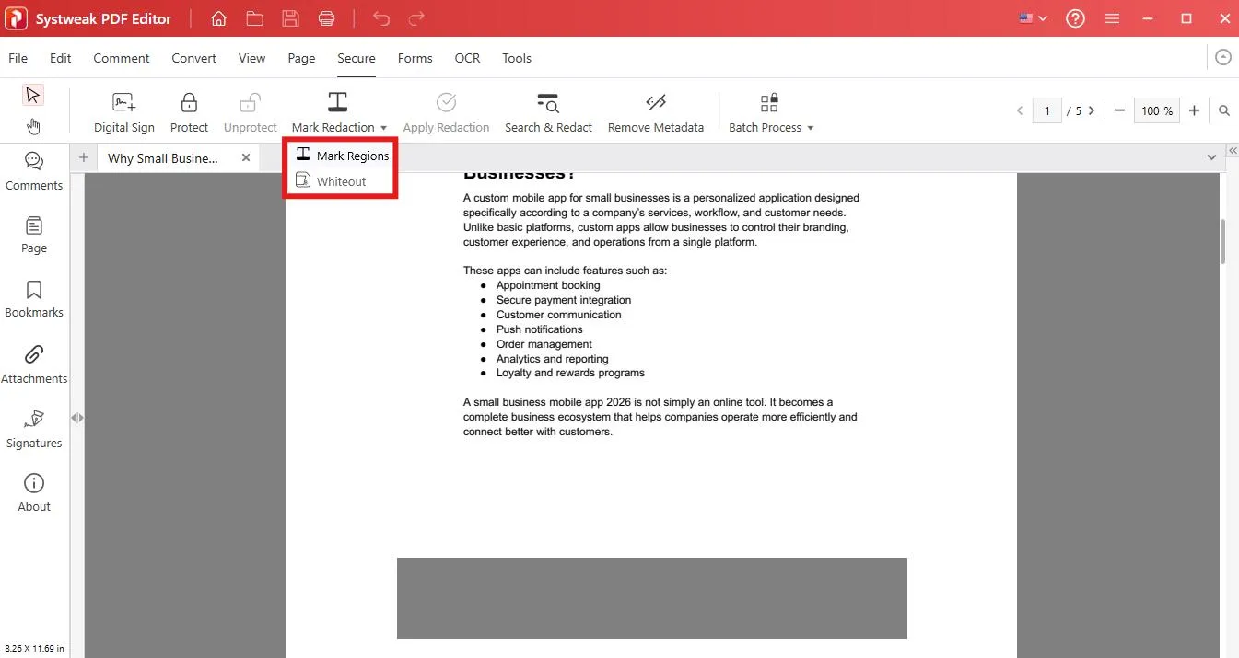Open a file with the folder icon

[254, 18]
